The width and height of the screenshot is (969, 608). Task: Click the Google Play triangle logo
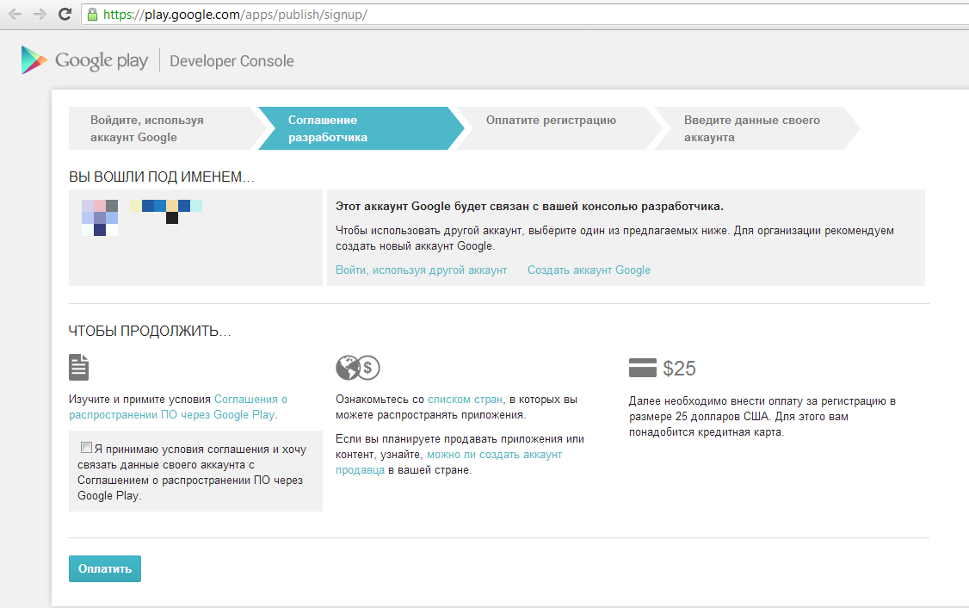tap(34, 60)
